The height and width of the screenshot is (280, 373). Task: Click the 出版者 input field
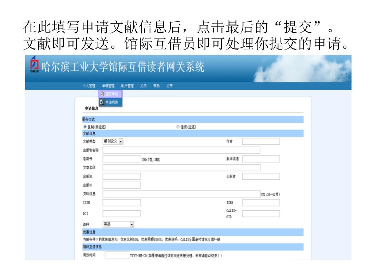(261, 176)
